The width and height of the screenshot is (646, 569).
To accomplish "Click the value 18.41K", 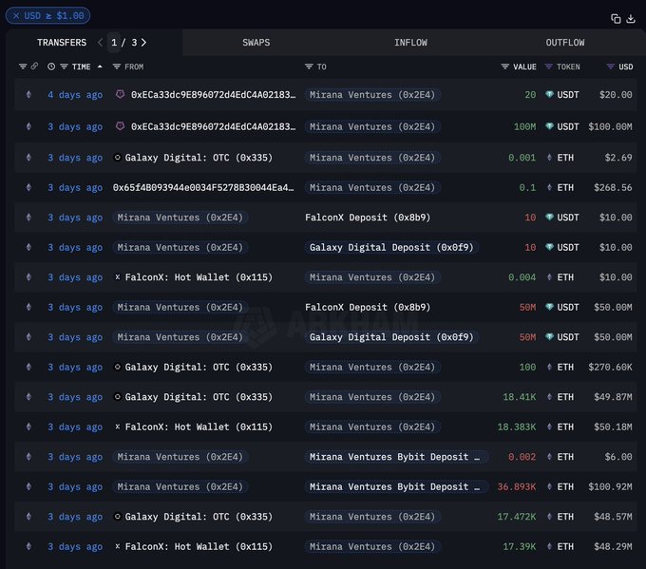I will [x=519, y=397].
